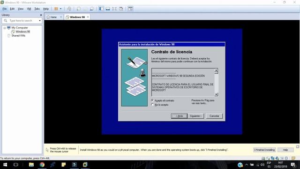Screen dimensions: 300x169
Task: Click the blue help tray icon
Action: coord(240,165)
